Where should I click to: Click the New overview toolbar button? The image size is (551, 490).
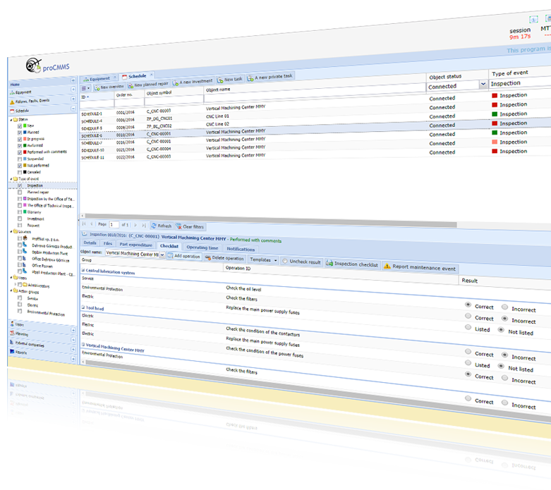[109, 87]
